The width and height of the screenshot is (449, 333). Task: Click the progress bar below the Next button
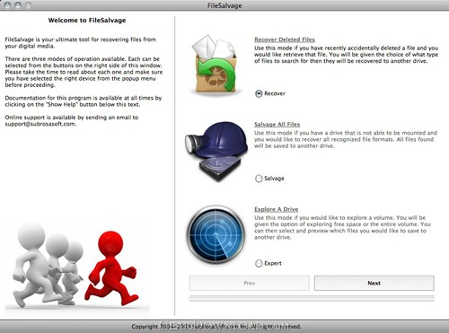coord(312,298)
